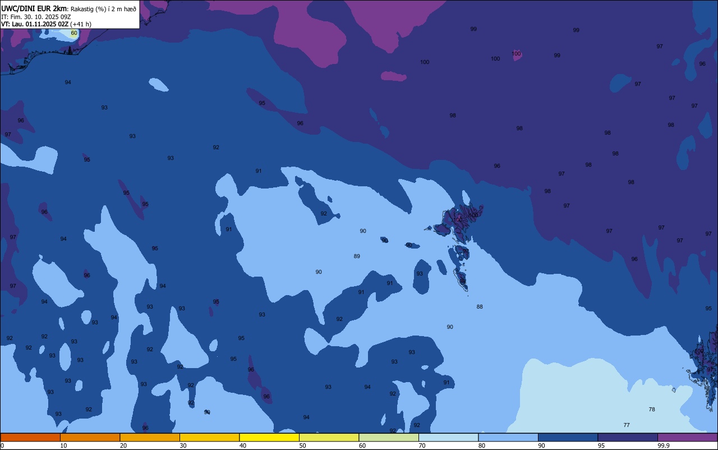
Task: Click the purple above-99.9 legend swatch
Action: click(x=687, y=437)
